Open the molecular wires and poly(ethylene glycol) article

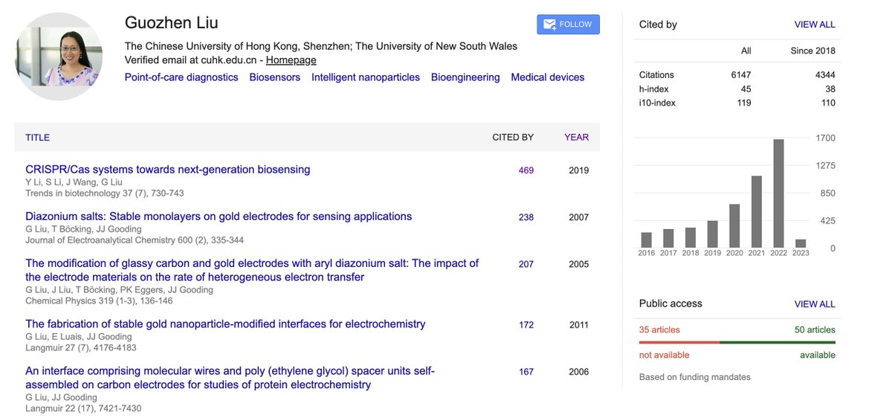coord(230,378)
